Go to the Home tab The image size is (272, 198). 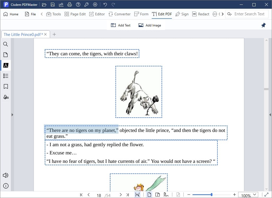(11, 14)
